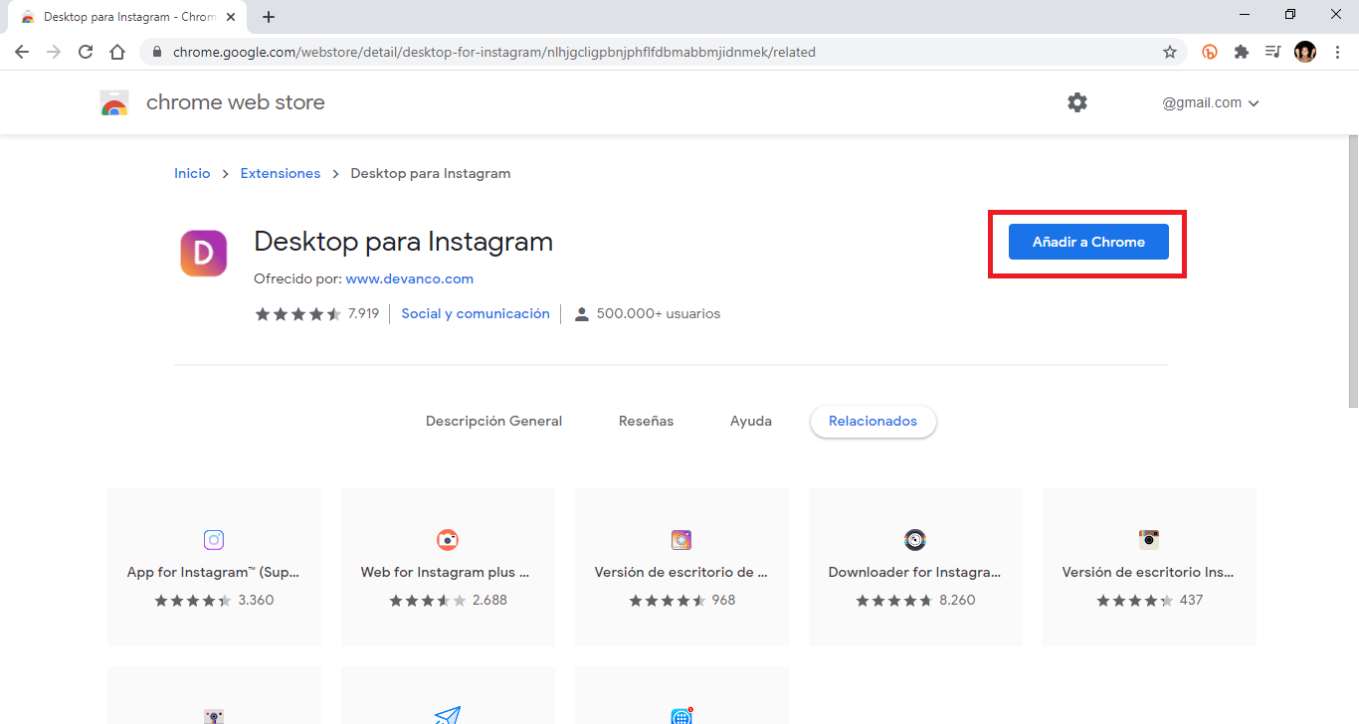Open the Web for Instagram plus card
This screenshot has height=724, width=1359.
coord(448,567)
